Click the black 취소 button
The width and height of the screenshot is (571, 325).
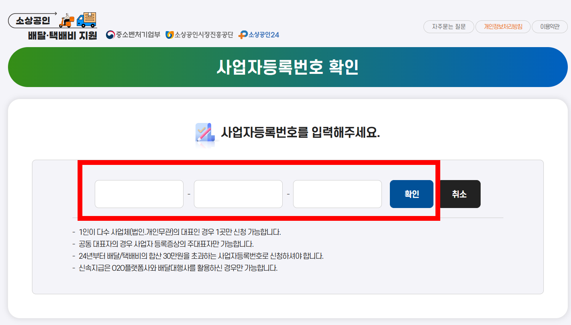pyautogui.click(x=459, y=194)
